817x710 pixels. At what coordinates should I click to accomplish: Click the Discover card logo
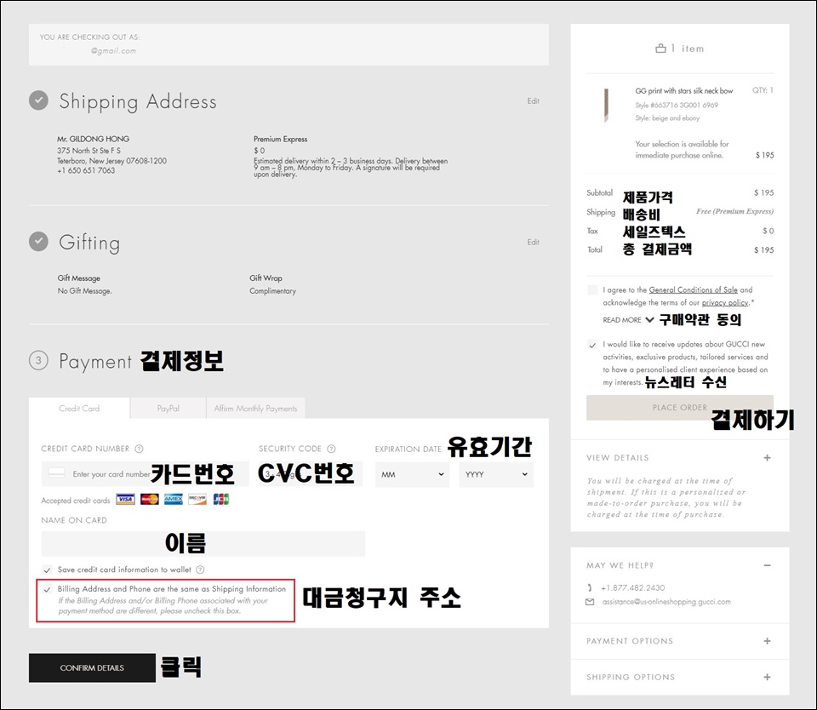[197, 500]
